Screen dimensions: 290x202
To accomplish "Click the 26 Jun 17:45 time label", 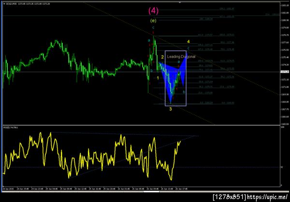I will (x=181, y=189).
